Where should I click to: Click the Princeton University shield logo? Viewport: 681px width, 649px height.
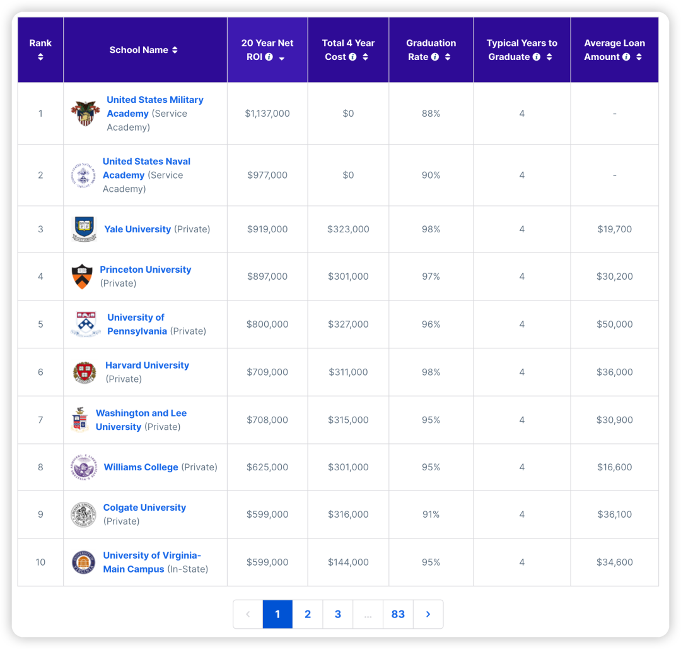point(82,277)
